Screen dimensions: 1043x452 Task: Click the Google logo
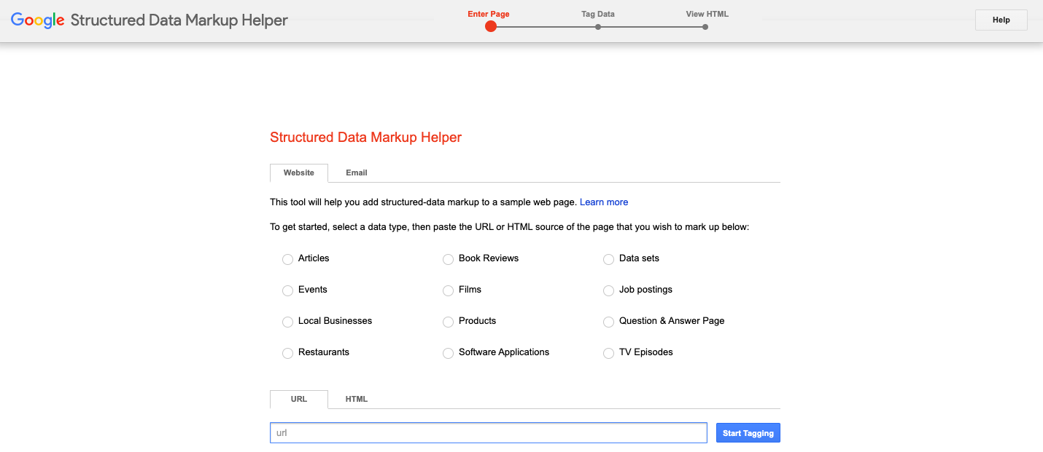tap(38, 20)
